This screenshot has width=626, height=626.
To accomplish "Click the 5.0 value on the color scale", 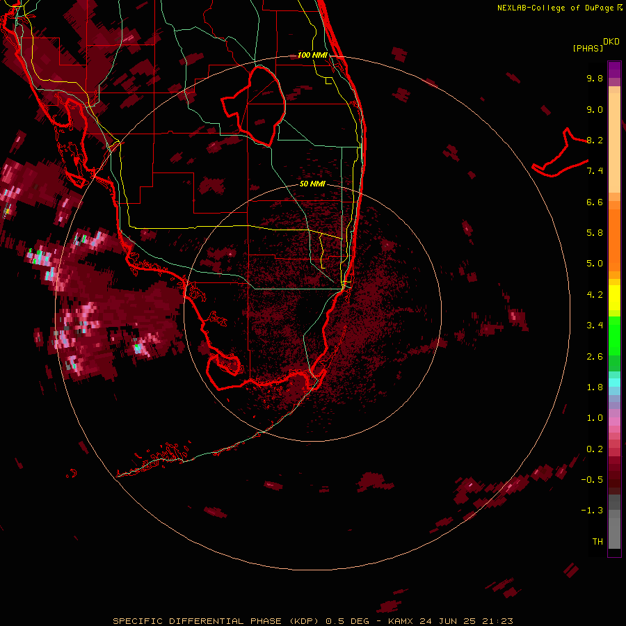I will 595,264.
